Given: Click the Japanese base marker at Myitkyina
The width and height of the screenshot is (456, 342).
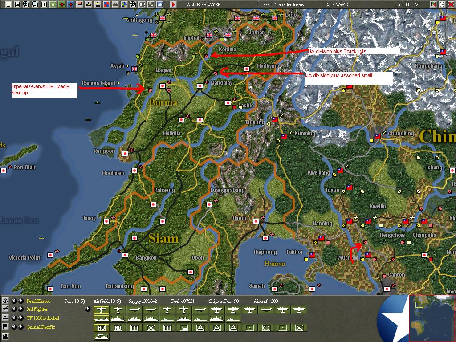Looking at the screenshot, I should [x=247, y=69].
